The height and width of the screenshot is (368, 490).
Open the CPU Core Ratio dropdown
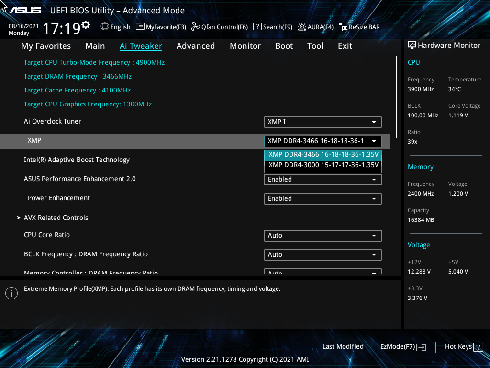(x=323, y=236)
